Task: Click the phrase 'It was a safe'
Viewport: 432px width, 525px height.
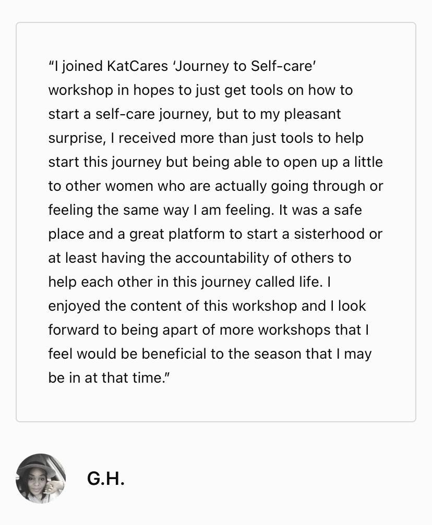Action: point(320,210)
